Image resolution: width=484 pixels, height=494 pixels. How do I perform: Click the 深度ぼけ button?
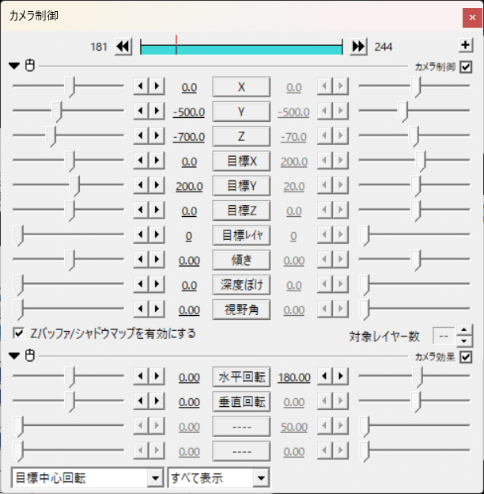click(241, 284)
